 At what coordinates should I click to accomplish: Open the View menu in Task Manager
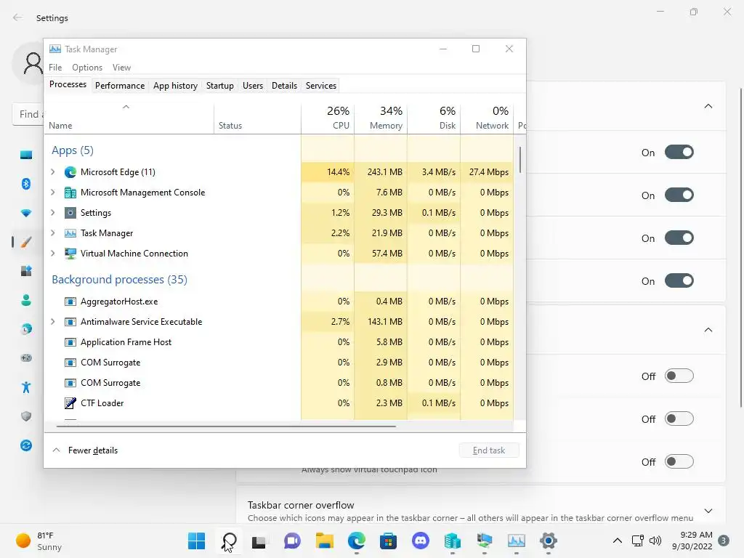[x=121, y=68]
